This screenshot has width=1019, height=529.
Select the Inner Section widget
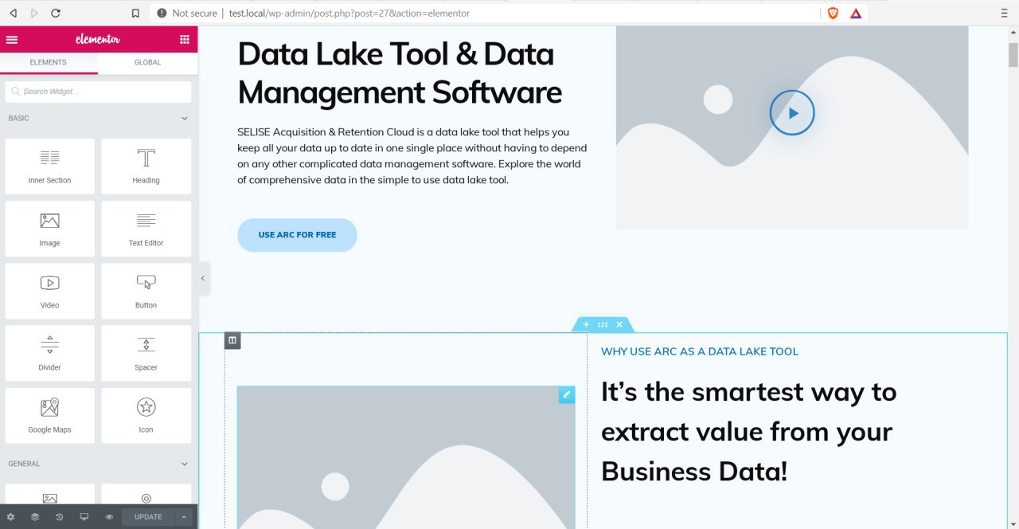[x=49, y=167]
